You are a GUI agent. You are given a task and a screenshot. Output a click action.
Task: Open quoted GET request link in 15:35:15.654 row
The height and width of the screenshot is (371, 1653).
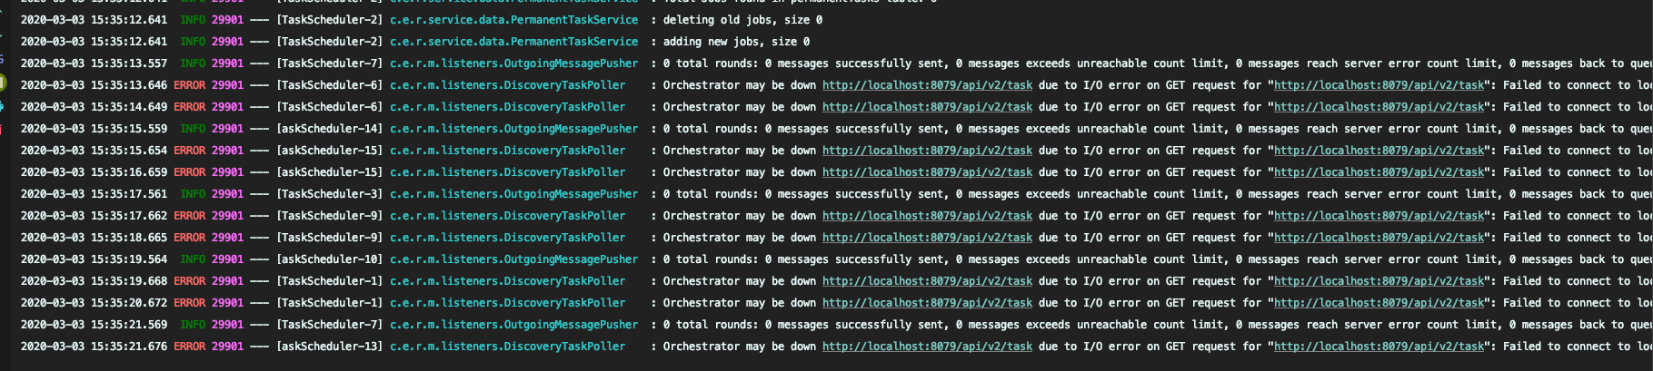point(1379,151)
